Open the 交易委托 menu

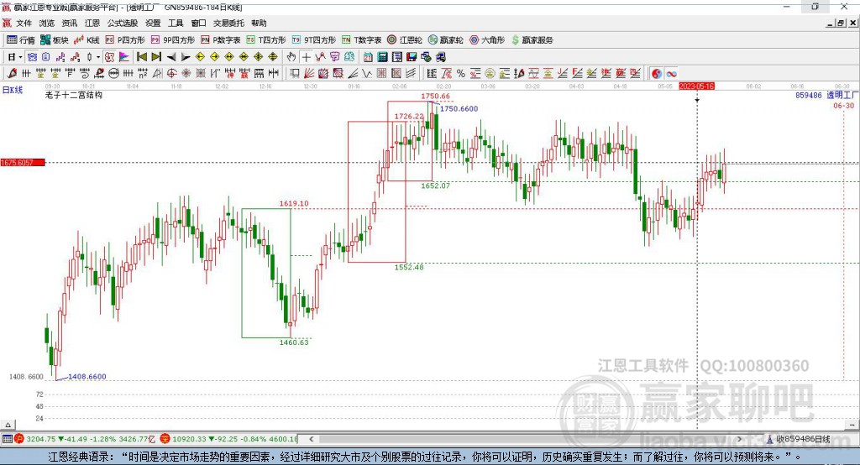228,23
